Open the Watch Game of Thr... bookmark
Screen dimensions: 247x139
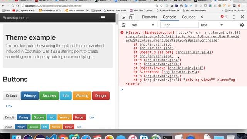tap(51, 10)
